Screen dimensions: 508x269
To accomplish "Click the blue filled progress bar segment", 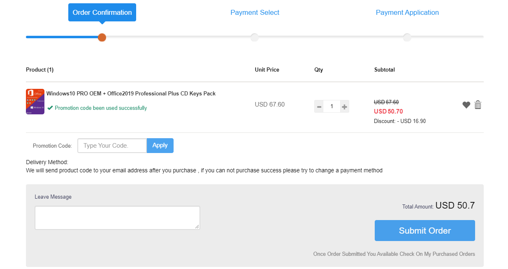I will point(62,37).
